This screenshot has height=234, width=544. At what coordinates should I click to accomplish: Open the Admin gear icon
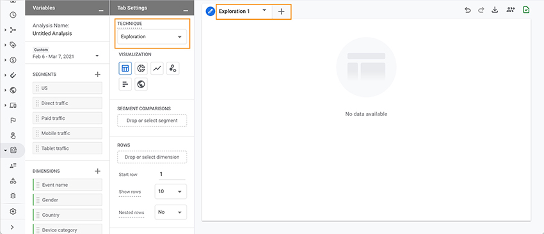(13, 212)
